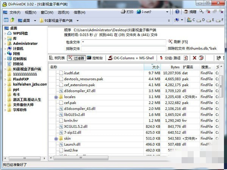Open the 91影视盒子客户端 breadcrumb dropdown arrow
This screenshot has height=170, width=227.
point(78,21)
